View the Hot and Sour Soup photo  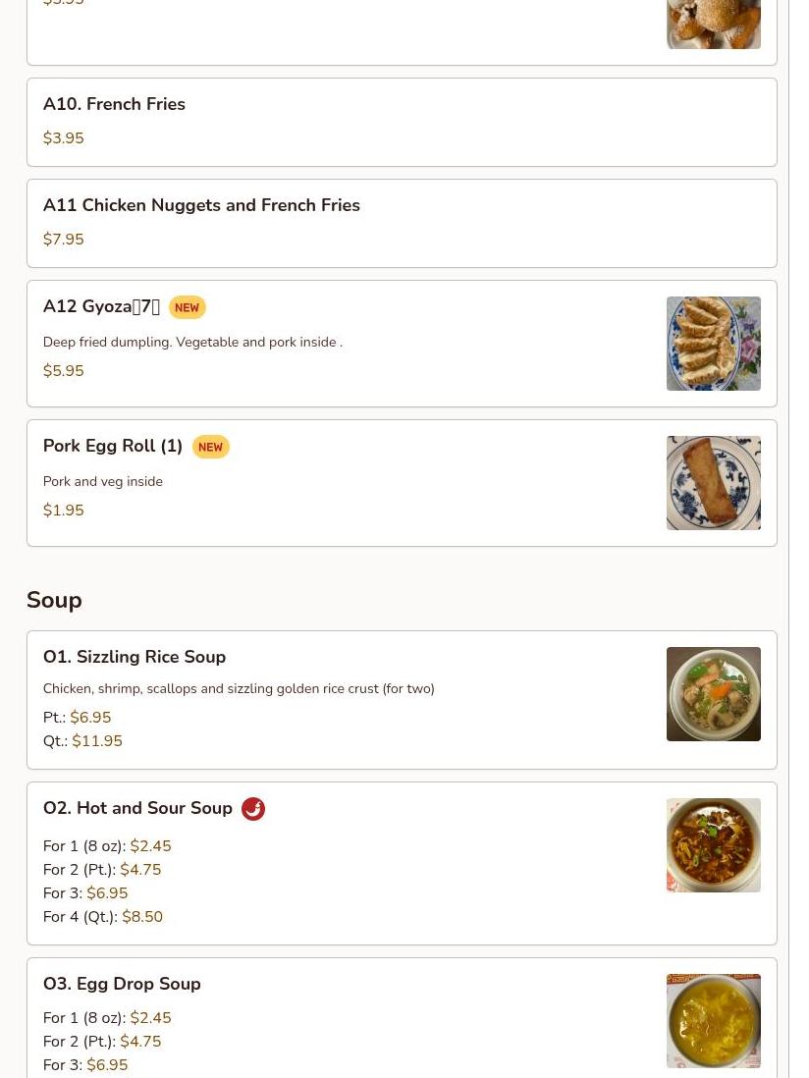pyautogui.click(x=714, y=845)
